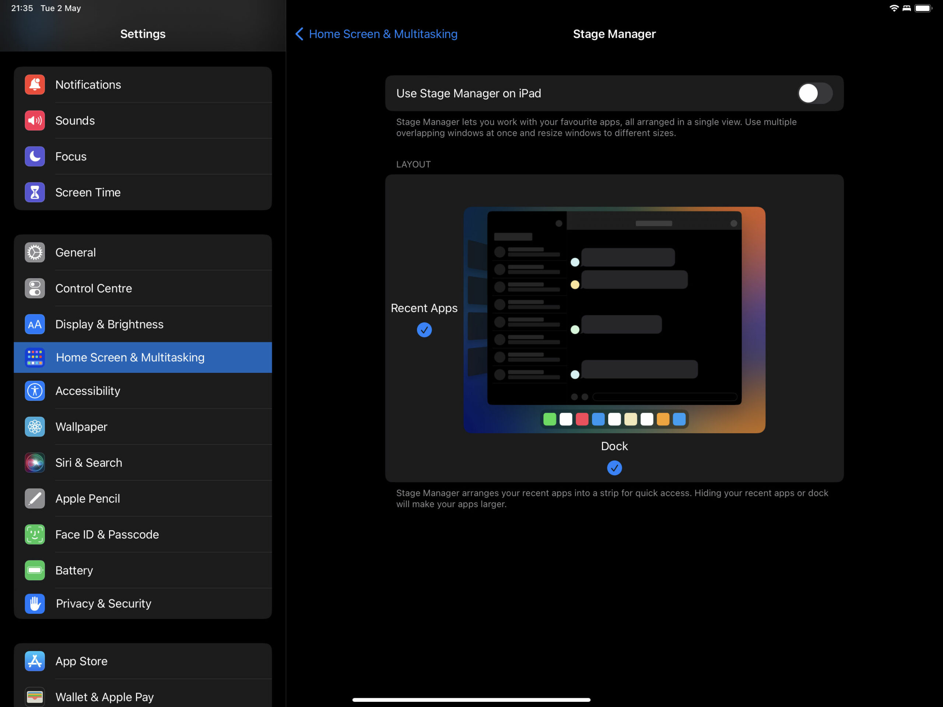Tap the Focus row label

click(71, 157)
